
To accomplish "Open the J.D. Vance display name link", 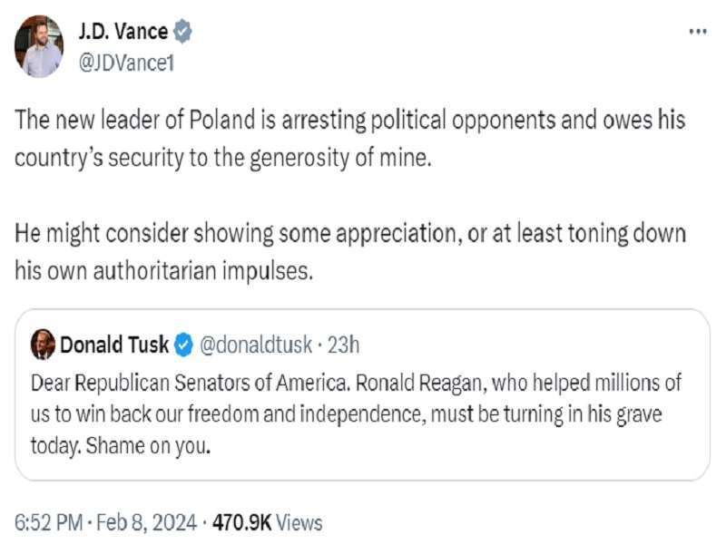I will [123, 31].
